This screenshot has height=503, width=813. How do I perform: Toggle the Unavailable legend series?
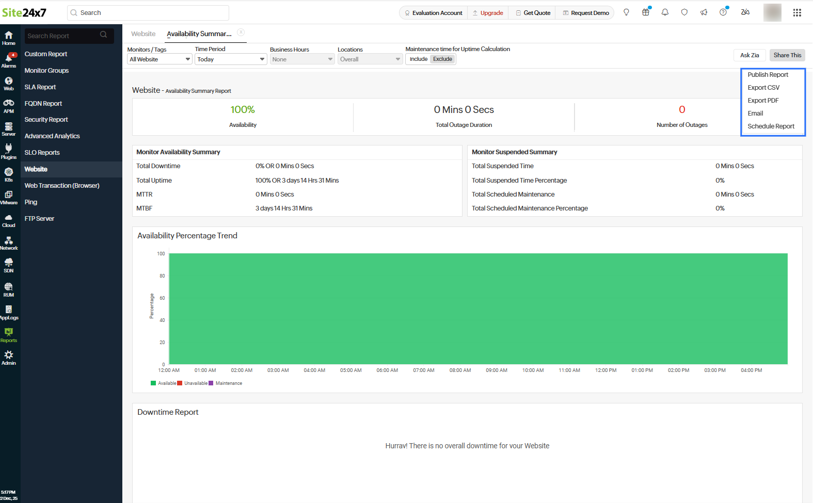tap(195, 383)
